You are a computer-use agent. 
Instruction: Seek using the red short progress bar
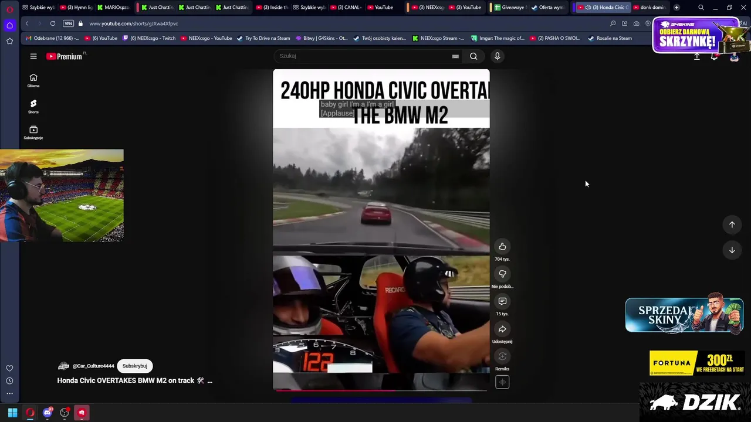(x=381, y=390)
